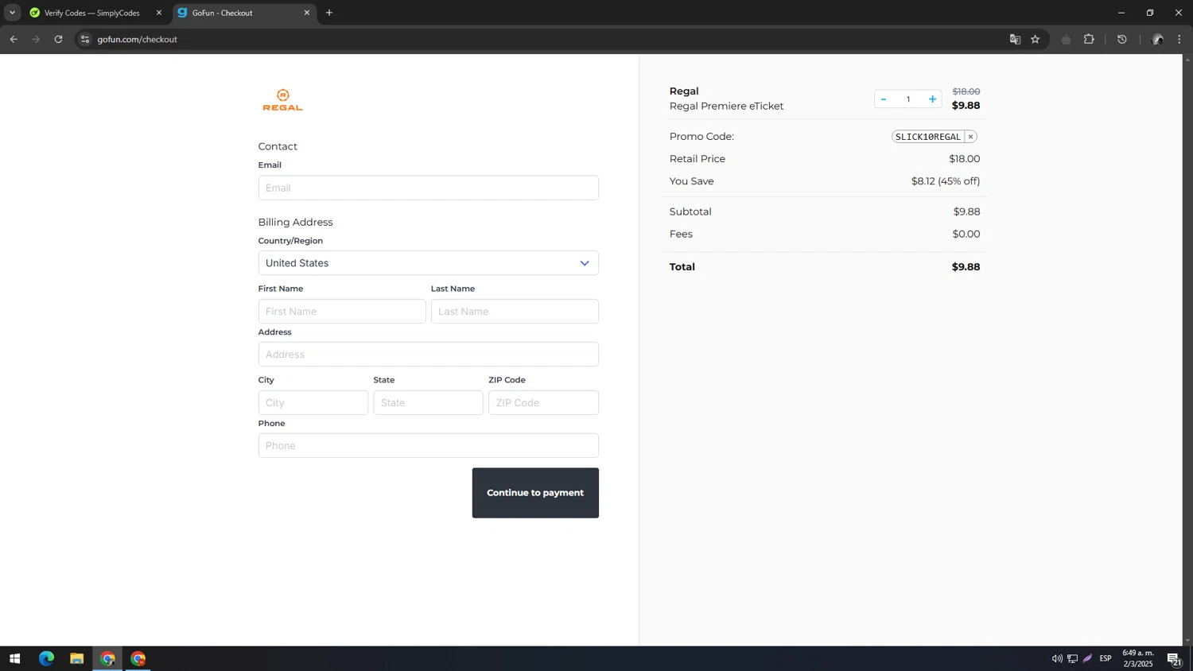Focus the Email input field
This screenshot has width=1193, height=671.
pyautogui.click(x=428, y=188)
